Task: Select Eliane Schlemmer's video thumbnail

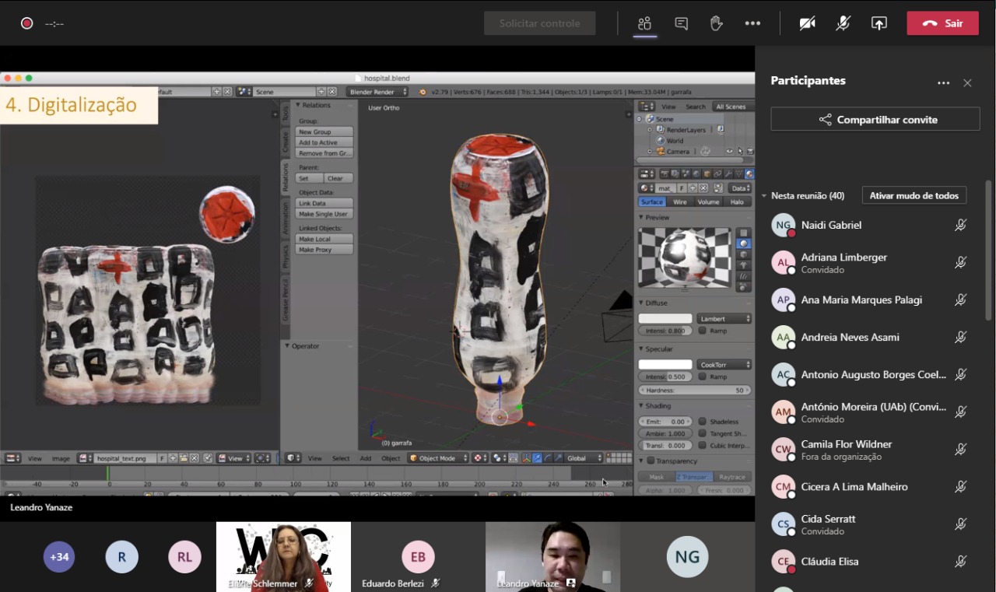Action: pyautogui.click(x=283, y=556)
